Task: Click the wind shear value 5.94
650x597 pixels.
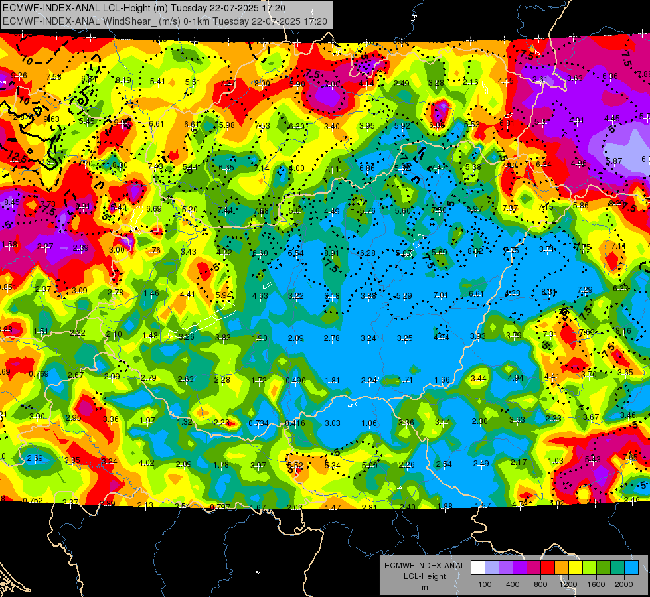Action: coord(224,295)
